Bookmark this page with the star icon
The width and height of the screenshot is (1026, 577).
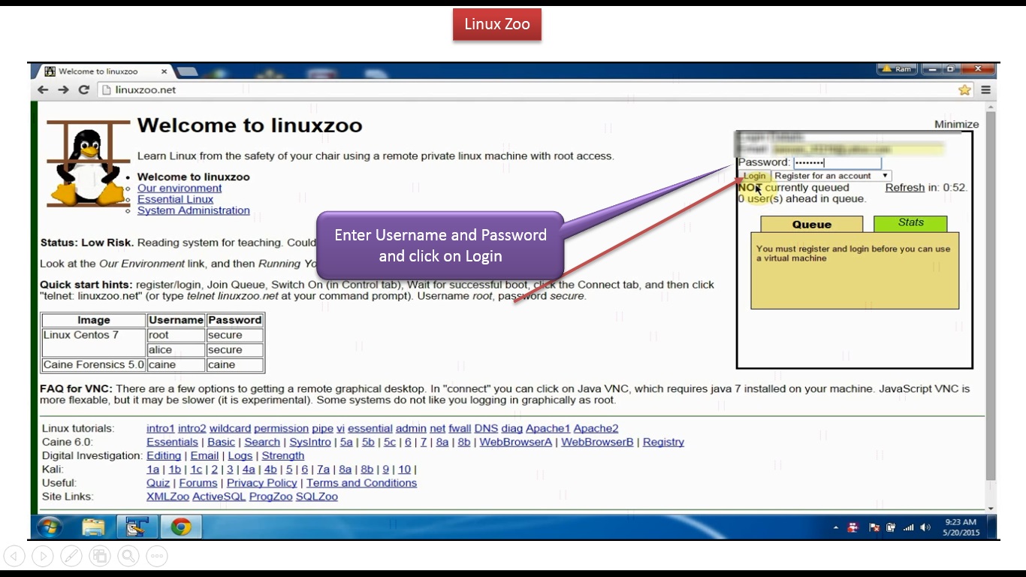965,90
